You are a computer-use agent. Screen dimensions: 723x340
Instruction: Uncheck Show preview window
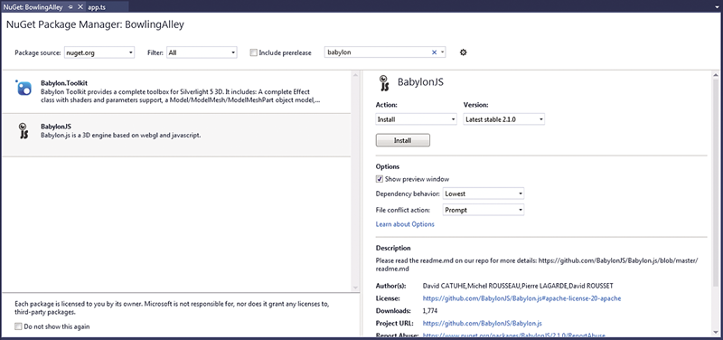tap(380, 179)
